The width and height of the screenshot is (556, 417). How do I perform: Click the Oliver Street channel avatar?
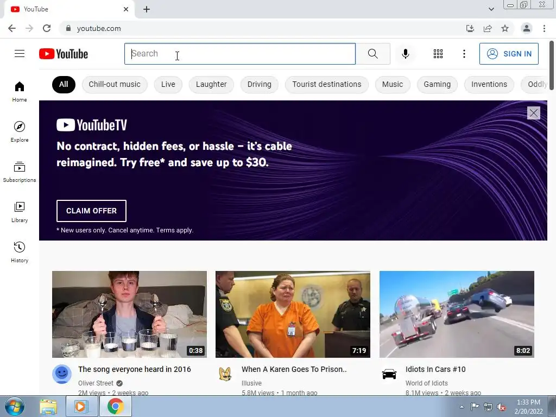[x=62, y=374]
